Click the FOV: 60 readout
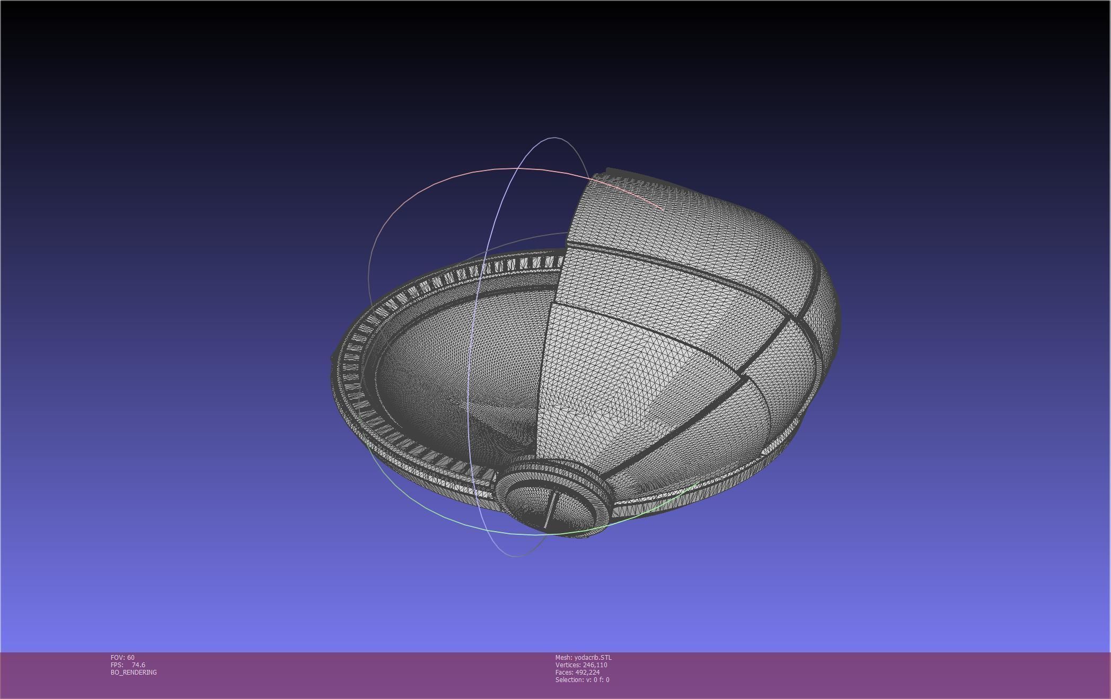 (122, 658)
